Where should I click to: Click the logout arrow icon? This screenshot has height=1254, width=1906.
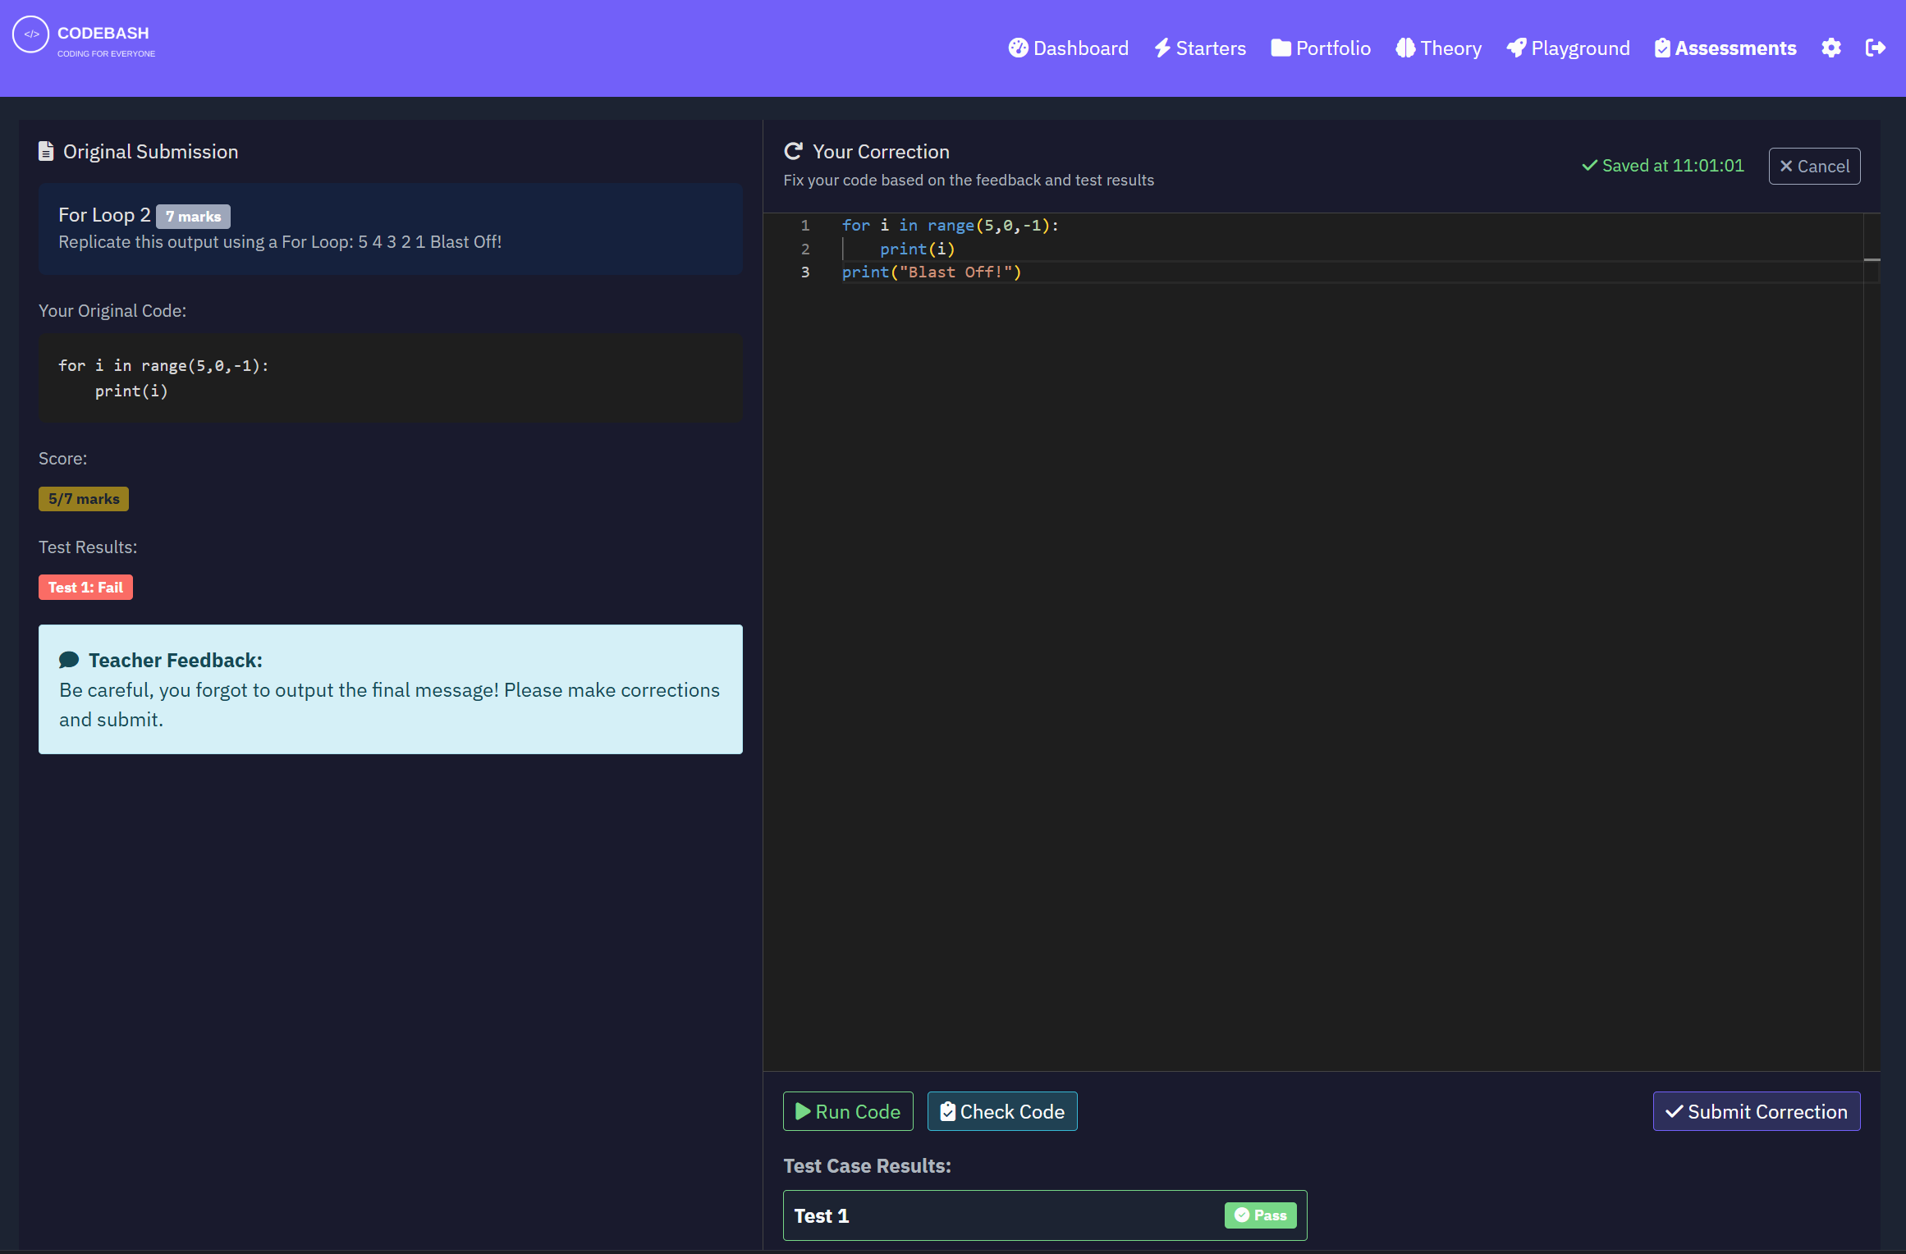[1875, 48]
